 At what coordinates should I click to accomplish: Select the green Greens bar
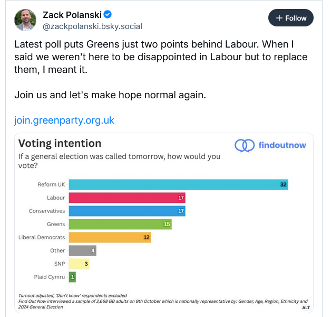(120, 224)
